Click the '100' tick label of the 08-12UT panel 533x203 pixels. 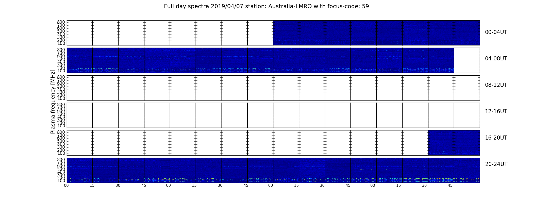(61, 98)
